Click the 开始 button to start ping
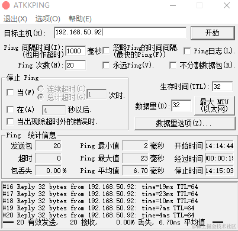 [213, 33]
